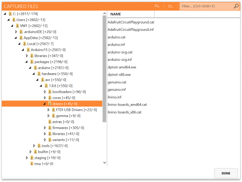This screenshot has width=242, height=182.
Task: Collapse the 1.8.6 folder node
Action: [x=41, y=86]
